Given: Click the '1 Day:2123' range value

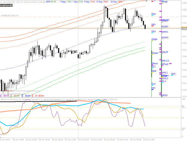Looking at the screenshot, I should point(77,2).
